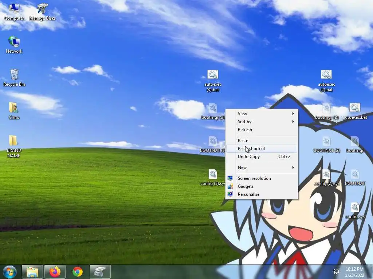The height and width of the screenshot is (279, 373).
Task: Launch Firefox from the taskbar
Action: pos(55,272)
